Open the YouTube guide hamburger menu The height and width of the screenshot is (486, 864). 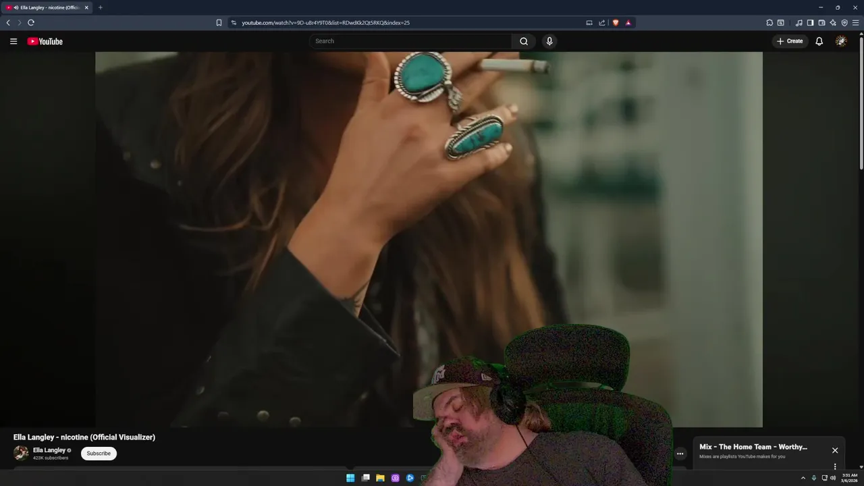click(13, 41)
